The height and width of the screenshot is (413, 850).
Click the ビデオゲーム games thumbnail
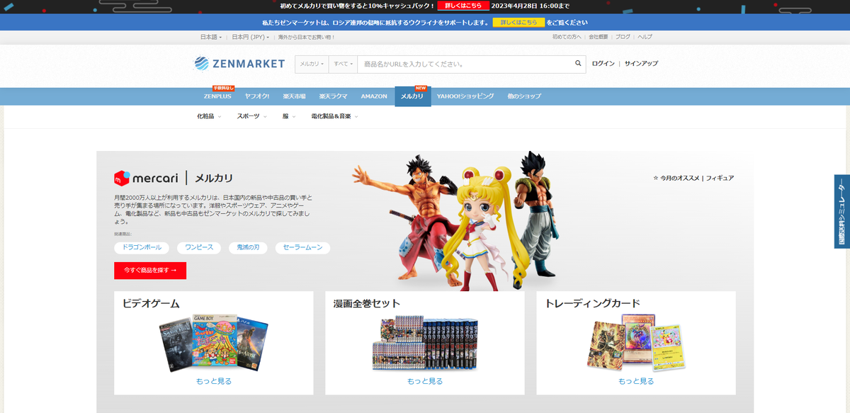tap(213, 343)
